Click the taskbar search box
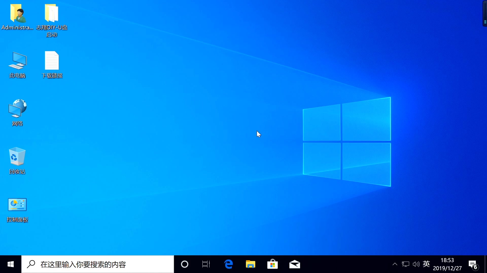 pyautogui.click(x=98, y=264)
